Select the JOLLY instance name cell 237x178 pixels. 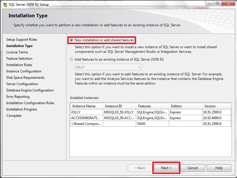pyautogui.click(x=87, y=112)
